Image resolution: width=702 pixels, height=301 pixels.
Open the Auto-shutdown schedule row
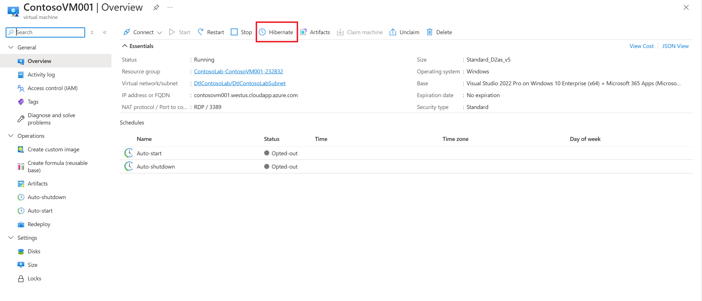pos(406,167)
